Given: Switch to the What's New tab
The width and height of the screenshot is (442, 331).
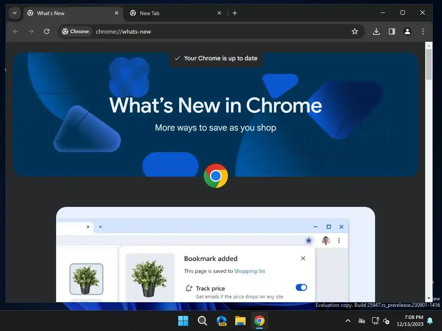Looking at the screenshot, I should (x=73, y=13).
